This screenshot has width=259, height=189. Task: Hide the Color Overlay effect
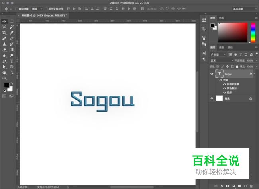tap(224, 89)
